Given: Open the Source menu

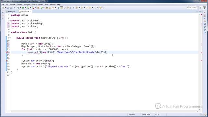Looking at the screenshot, I should (12, 4).
